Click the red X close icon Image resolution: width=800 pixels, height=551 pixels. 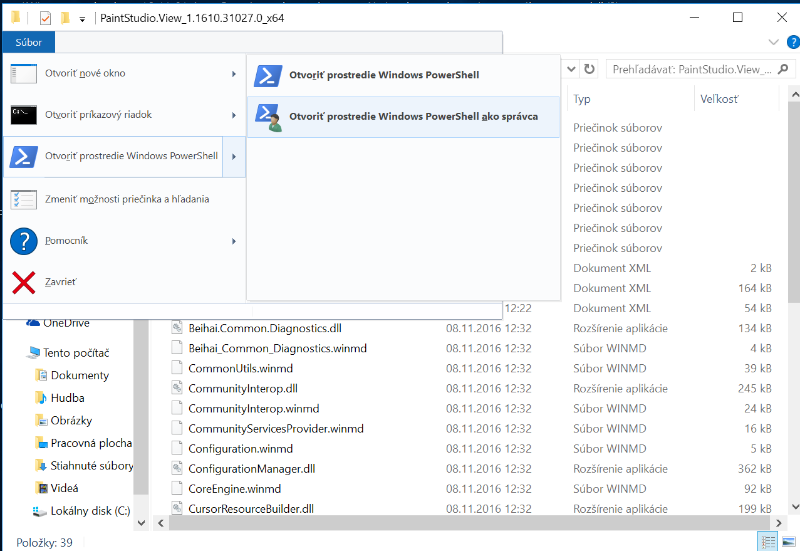pos(24,283)
